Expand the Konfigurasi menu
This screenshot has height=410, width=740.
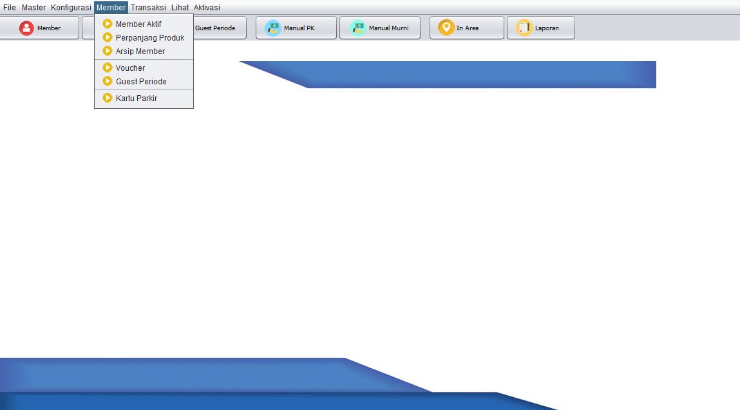pos(71,8)
